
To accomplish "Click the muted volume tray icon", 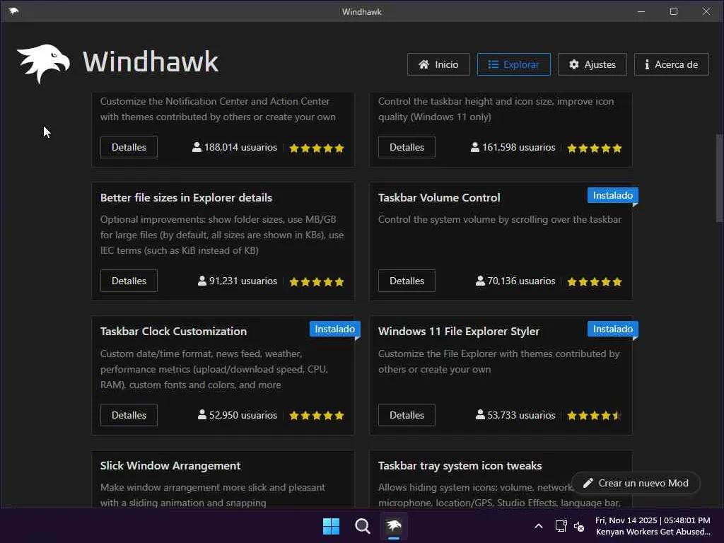I will [579, 526].
